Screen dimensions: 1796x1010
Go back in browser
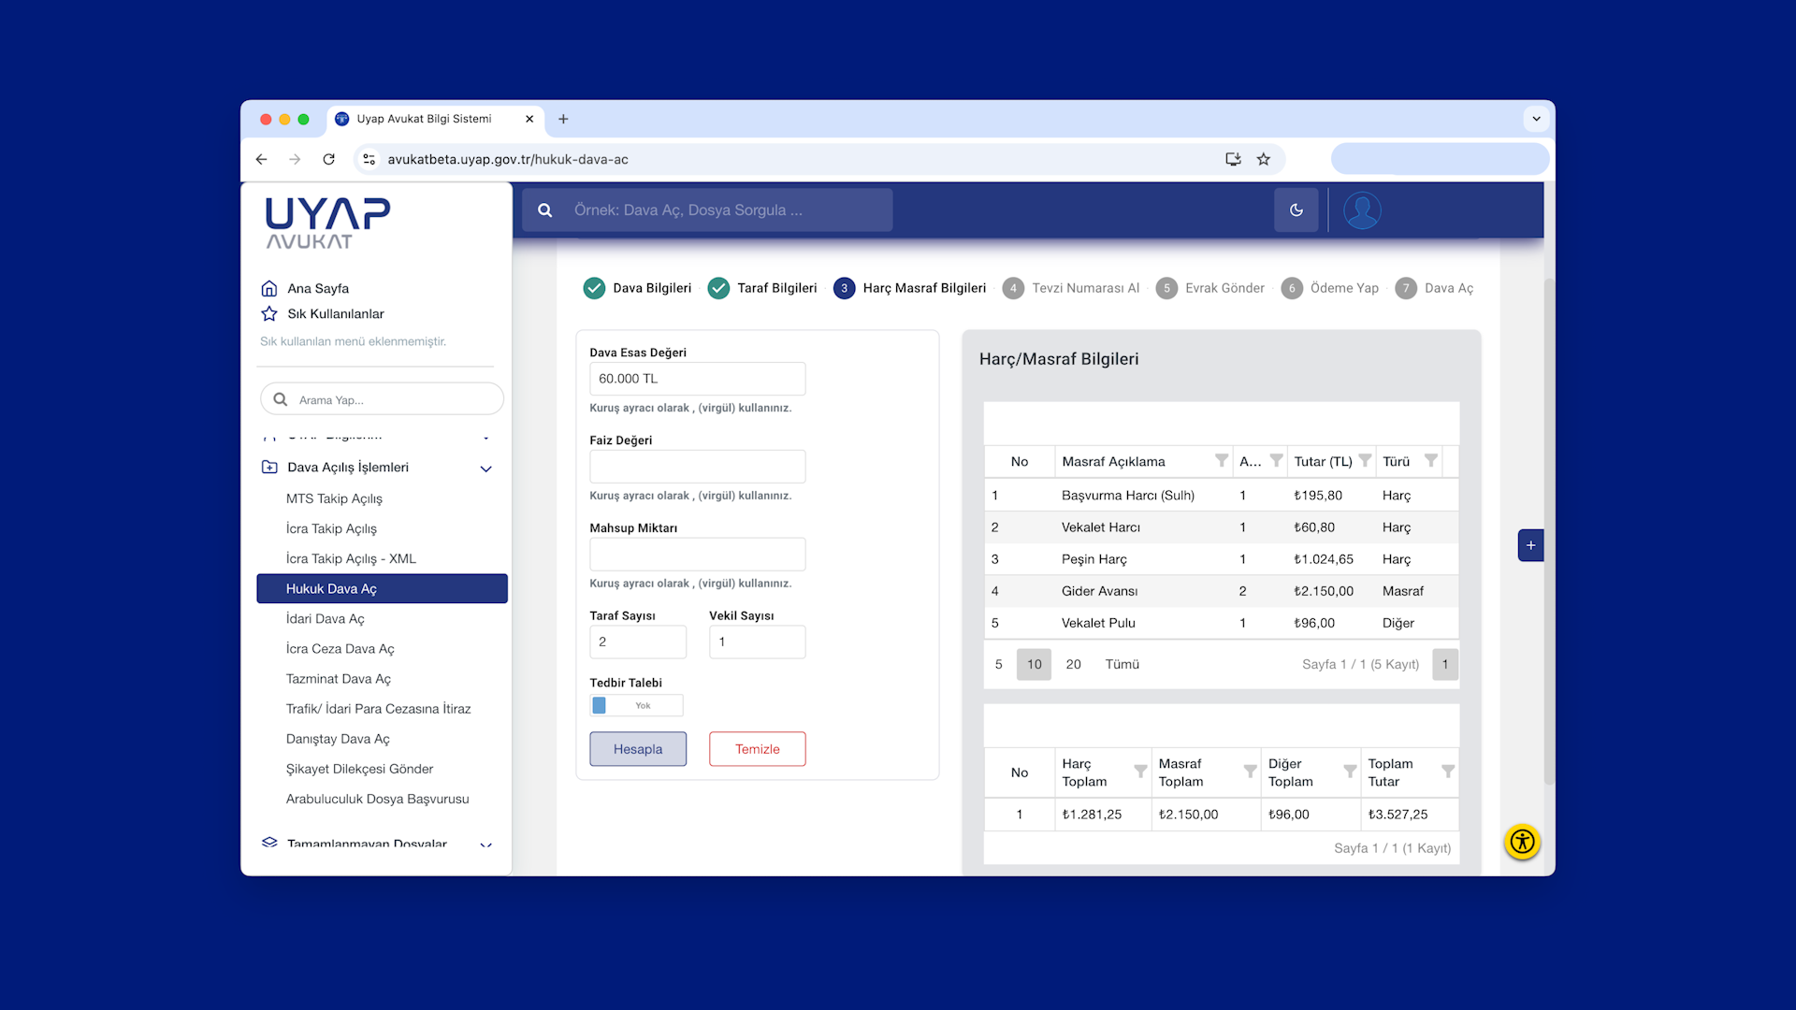pyautogui.click(x=261, y=159)
